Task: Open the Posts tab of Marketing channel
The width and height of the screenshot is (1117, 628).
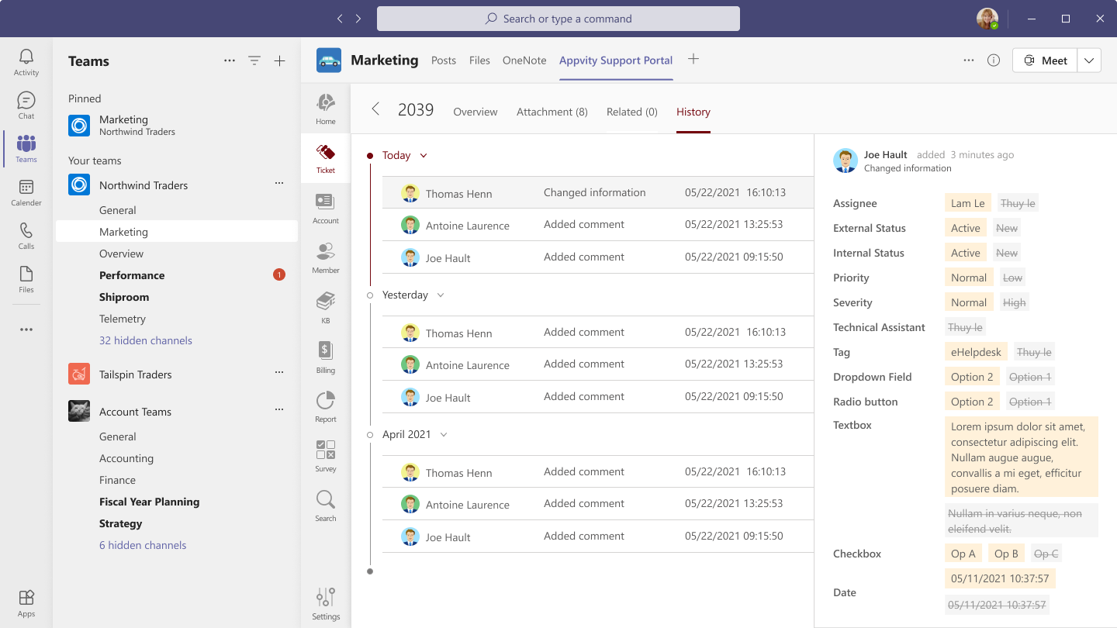Action: click(x=444, y=60)
